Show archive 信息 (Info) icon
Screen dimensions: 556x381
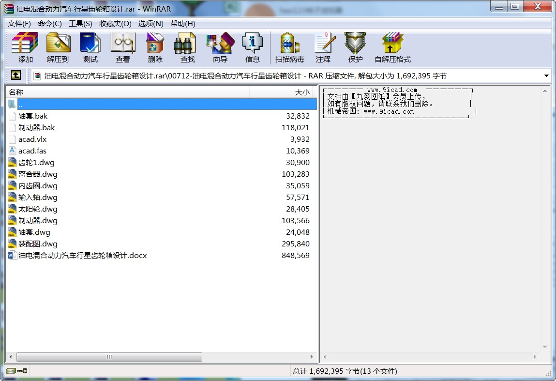[x=252, y=43]
